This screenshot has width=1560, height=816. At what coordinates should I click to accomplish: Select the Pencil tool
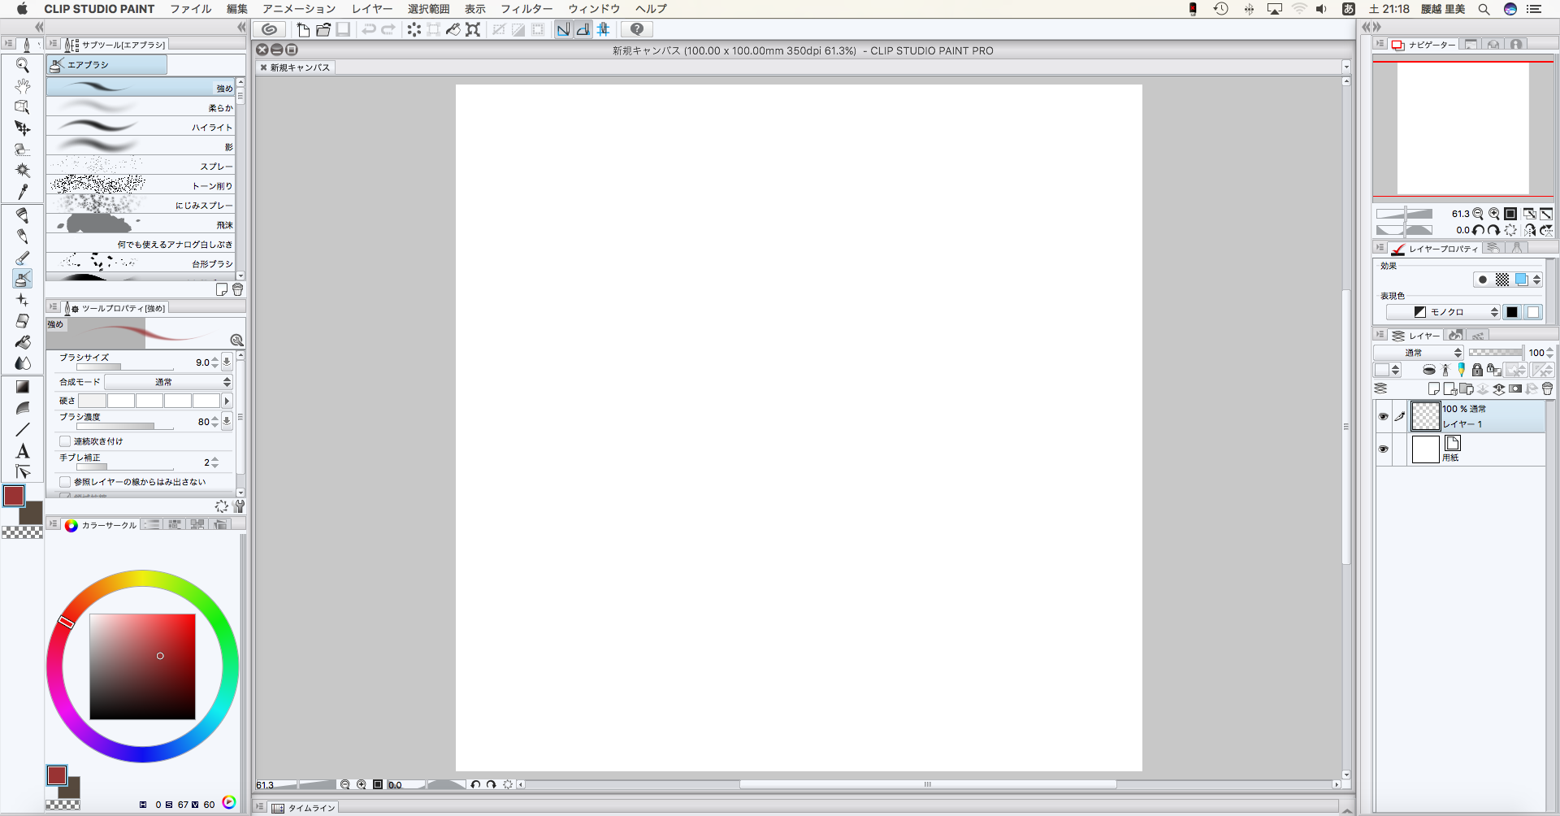point(23,237)
